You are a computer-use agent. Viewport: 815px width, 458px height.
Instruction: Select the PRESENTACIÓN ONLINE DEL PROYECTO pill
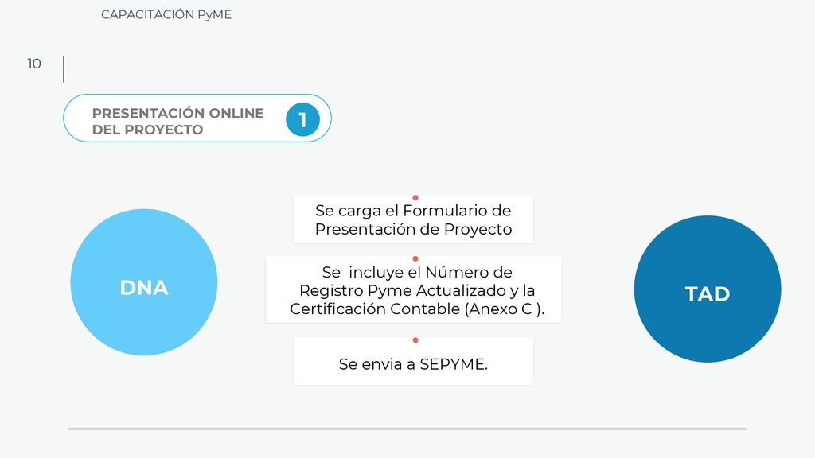[x=197, y=118]
